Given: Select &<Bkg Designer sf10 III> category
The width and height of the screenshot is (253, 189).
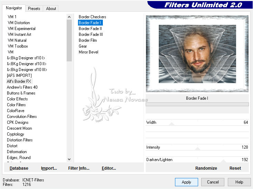Looking at the screenshot, I should pos(27,70).
